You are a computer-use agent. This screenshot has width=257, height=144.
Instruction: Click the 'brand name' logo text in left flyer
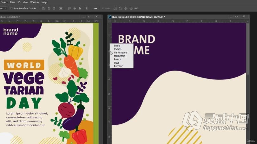[x=11, y=32]
